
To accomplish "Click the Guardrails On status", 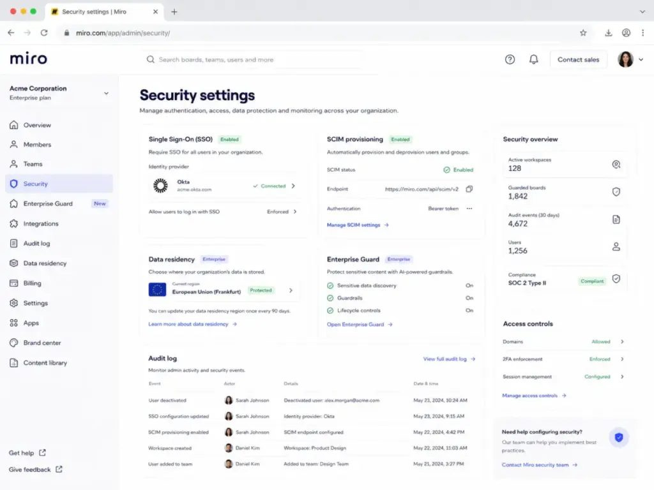I will 469,299.
